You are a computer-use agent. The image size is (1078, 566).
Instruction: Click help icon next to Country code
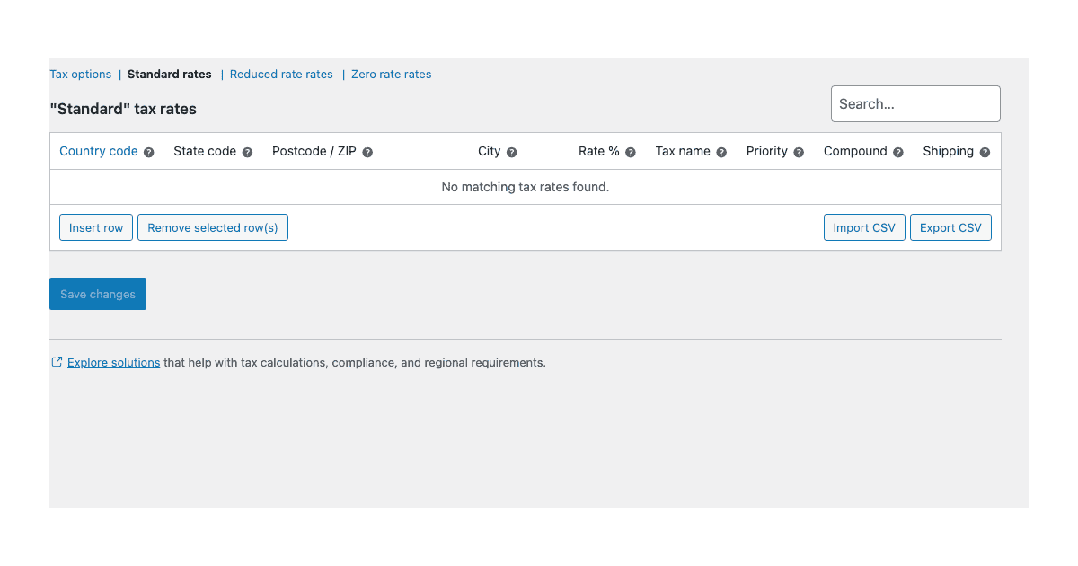[x=149, y=153]
